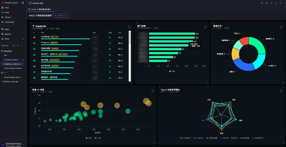Click the QuickSight-Keycl account name

[x=15, y=144]
